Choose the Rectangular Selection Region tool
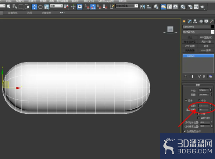This screenshot has height=159, width=215. [21, 7]
